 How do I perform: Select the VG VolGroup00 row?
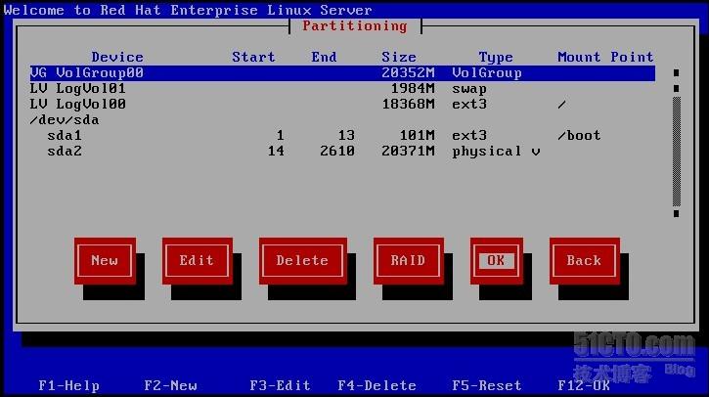point(342,73)
